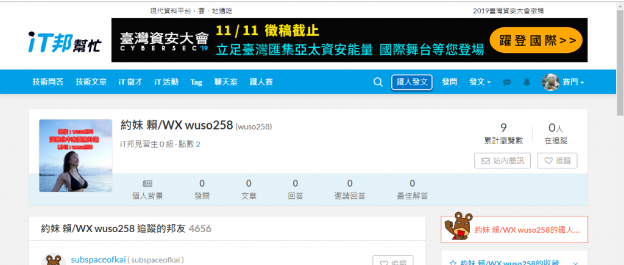Open the 發問 count tab
Screen dimensions: 624x265
(x=202, y=189)
